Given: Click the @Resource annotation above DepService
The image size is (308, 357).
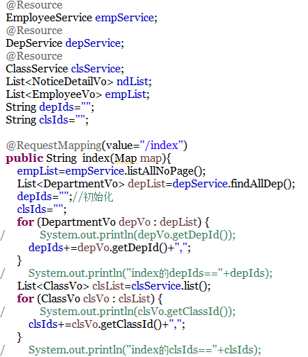Looking at the screenshot, I should (34, 31).
